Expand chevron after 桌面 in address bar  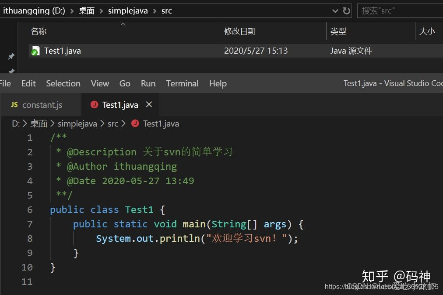click(101, 11)
